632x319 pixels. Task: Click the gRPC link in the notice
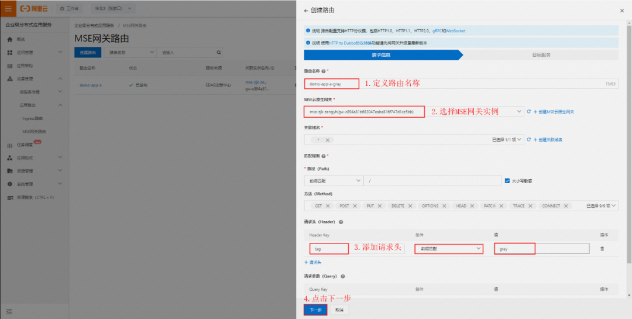(x=437, y=30)
